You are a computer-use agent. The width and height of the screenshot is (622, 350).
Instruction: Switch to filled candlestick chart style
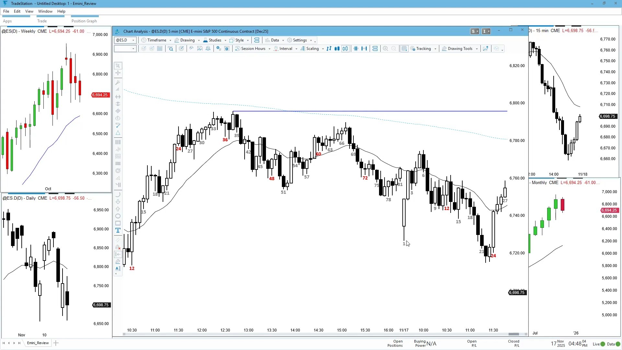[x=337, y=49]
